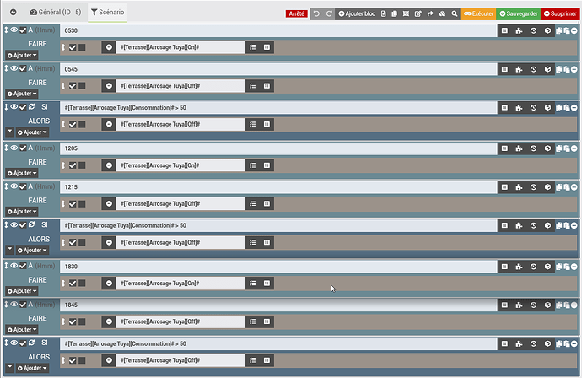This screenshot has width=582, height=378.
Task: Click puzzle icon on last SI block
Action: (x=519, y=344)
